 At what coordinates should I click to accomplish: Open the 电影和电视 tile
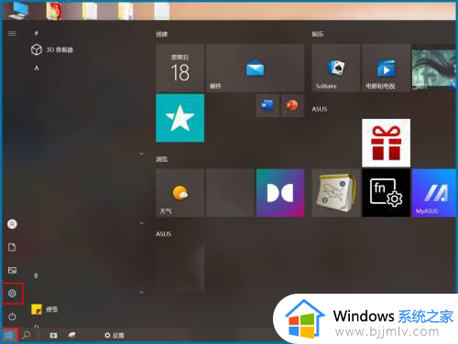[386, 68]
